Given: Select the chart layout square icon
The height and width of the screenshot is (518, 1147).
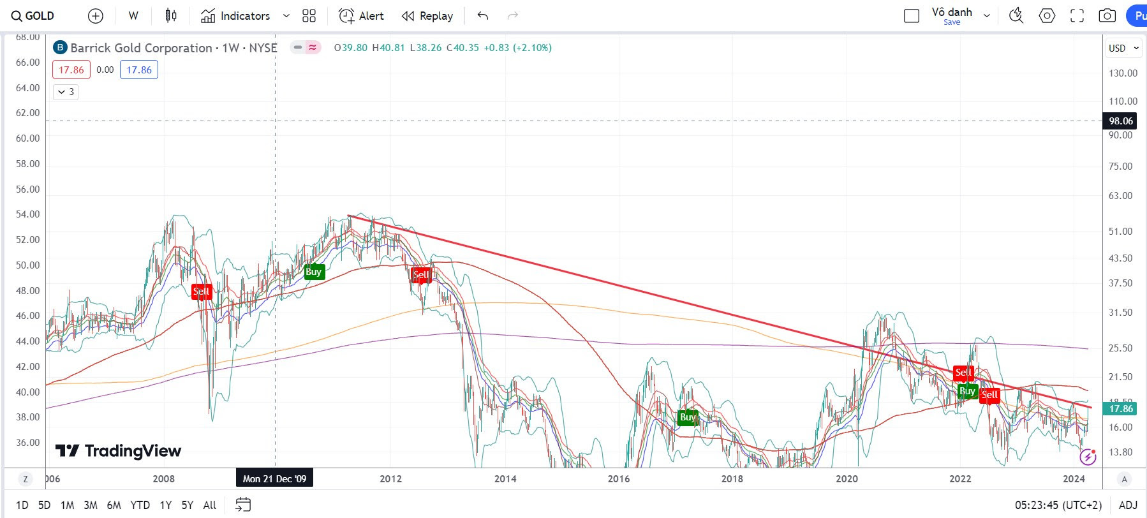Looking at the screenshot, I should [x=912, y=16].
